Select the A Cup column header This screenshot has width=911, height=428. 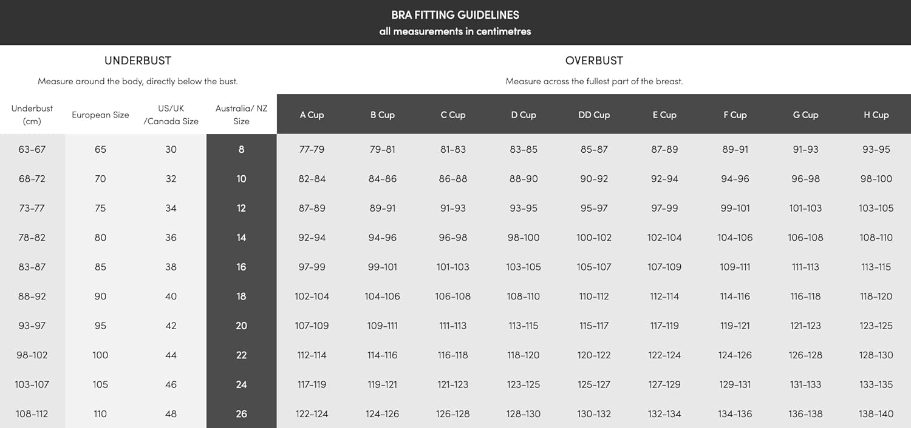(312, 115)
